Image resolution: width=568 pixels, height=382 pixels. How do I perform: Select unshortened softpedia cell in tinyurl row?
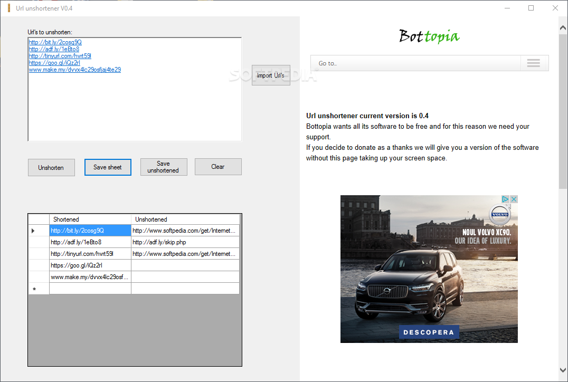(x=185, y=254)
